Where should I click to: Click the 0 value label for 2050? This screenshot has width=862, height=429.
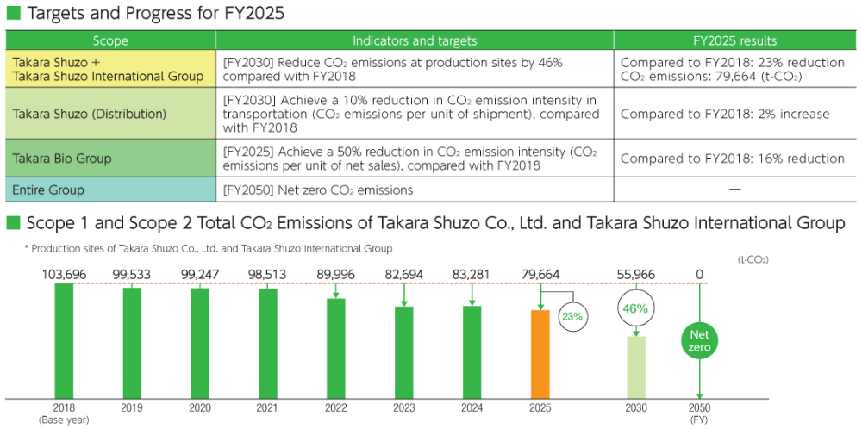pos(699,274)
